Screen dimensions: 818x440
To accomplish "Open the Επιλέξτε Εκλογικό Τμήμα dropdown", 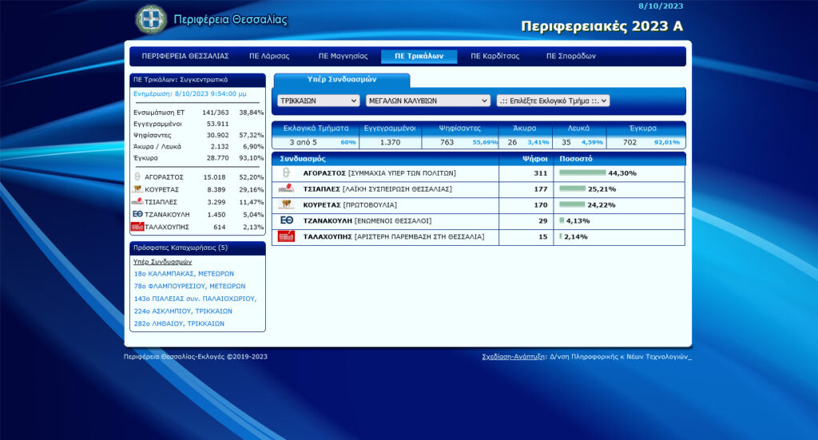I will point(553,101).
